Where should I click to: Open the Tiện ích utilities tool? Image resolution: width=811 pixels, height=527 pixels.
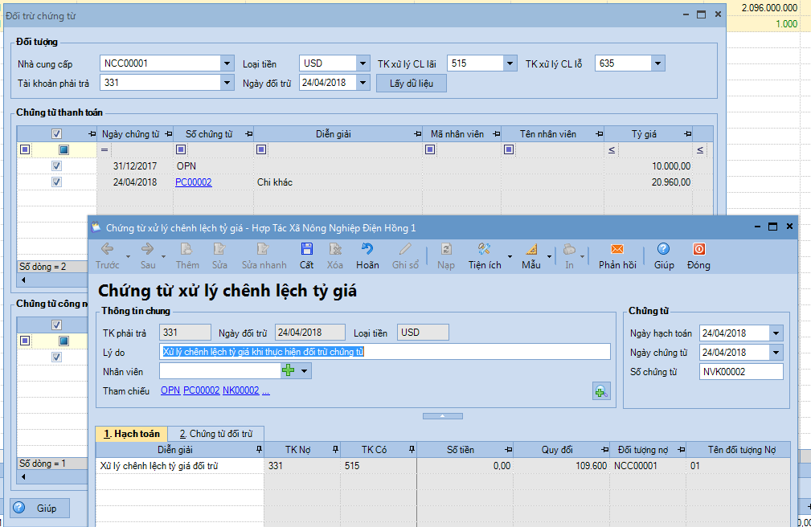point(485,255)
